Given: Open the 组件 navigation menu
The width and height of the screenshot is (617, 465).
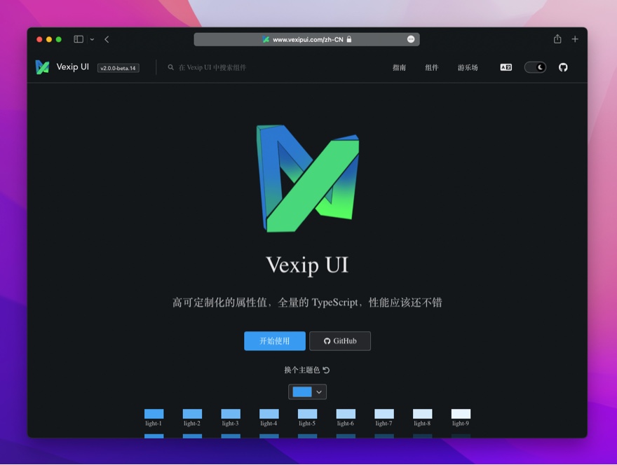Looking at the screenshot, I should (x=432, y=67).
